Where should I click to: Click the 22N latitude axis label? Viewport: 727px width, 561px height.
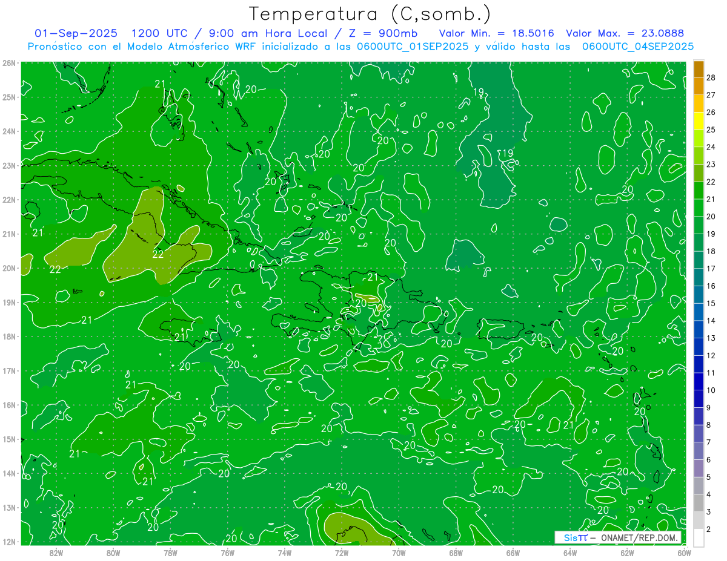click(8, 200)
